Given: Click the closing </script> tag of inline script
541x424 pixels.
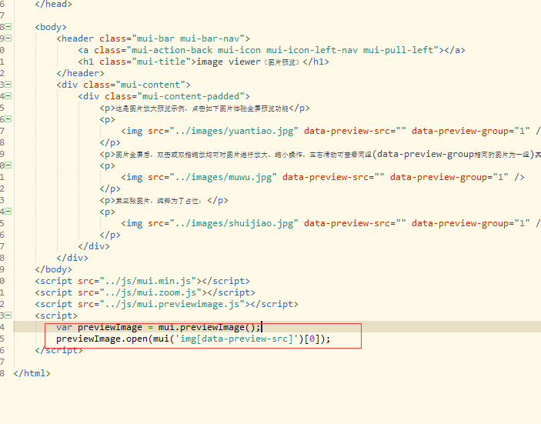Looking at the screenshot, I should tap(59, 350).
